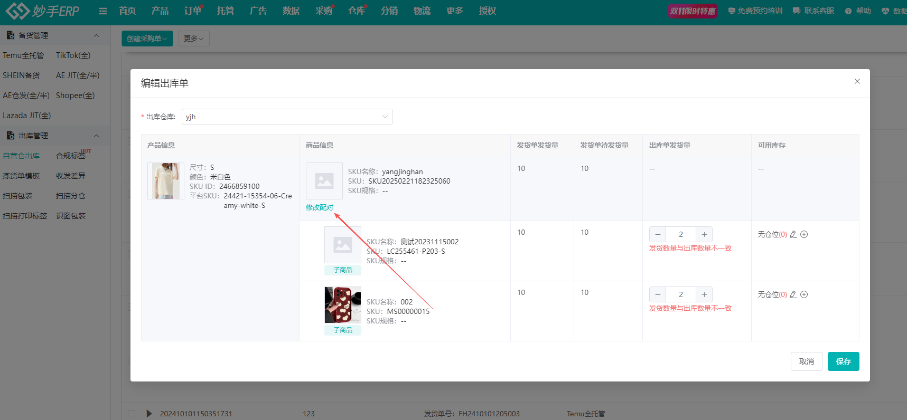
Task: Select Temu全托管 in the sidebar
Action: 23,55
